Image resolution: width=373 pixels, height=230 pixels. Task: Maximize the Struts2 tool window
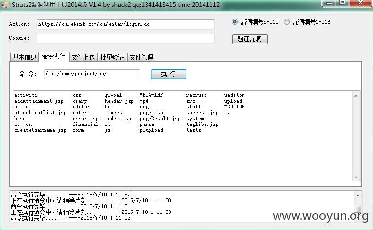pos(342,3)
